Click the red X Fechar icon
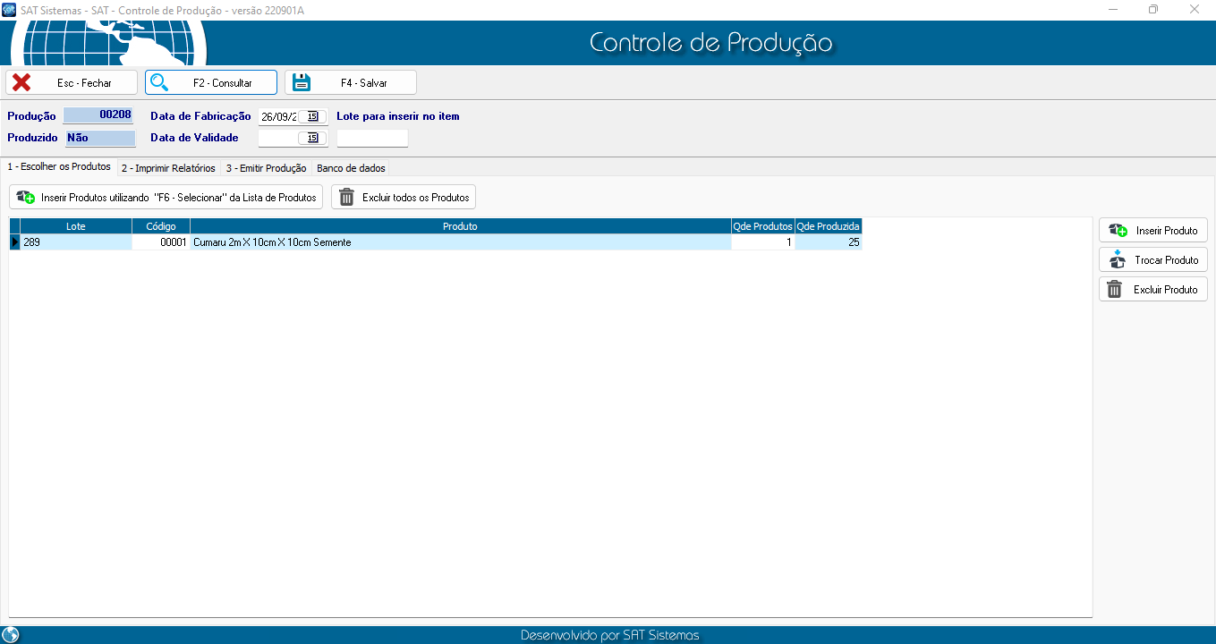1216x644 pixels. coord(21,82)
